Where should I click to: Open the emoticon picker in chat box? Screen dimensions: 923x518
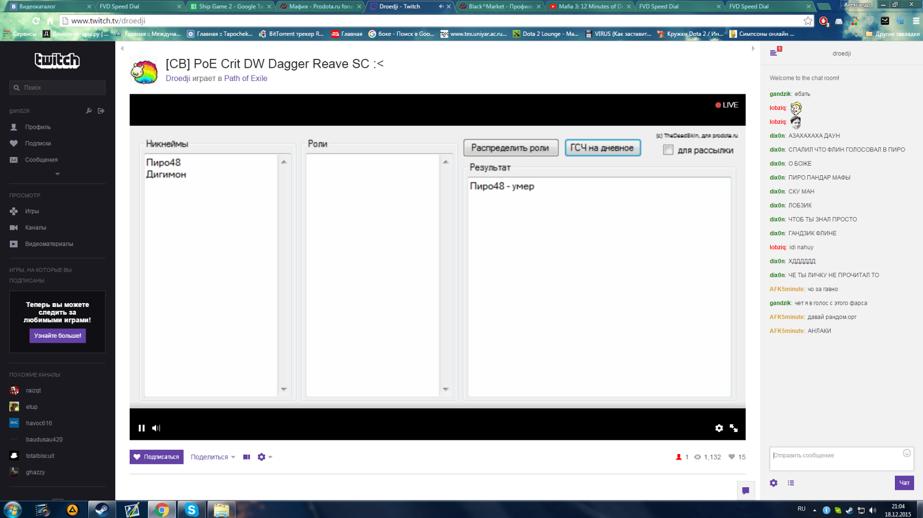(x=906, y=454)
